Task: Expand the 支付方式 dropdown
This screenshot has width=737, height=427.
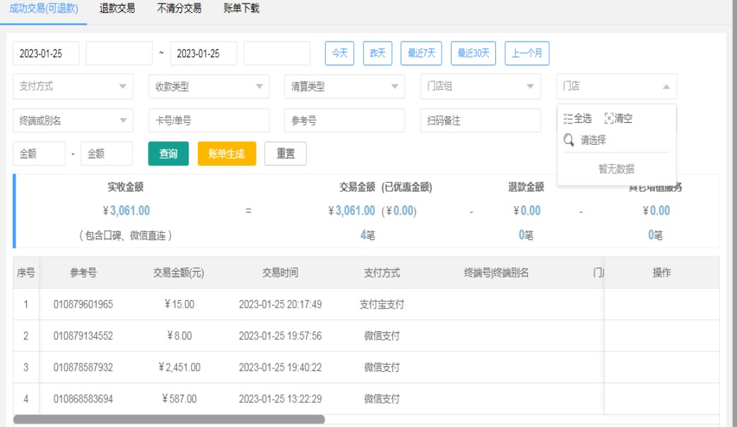Action: (122, 87)
